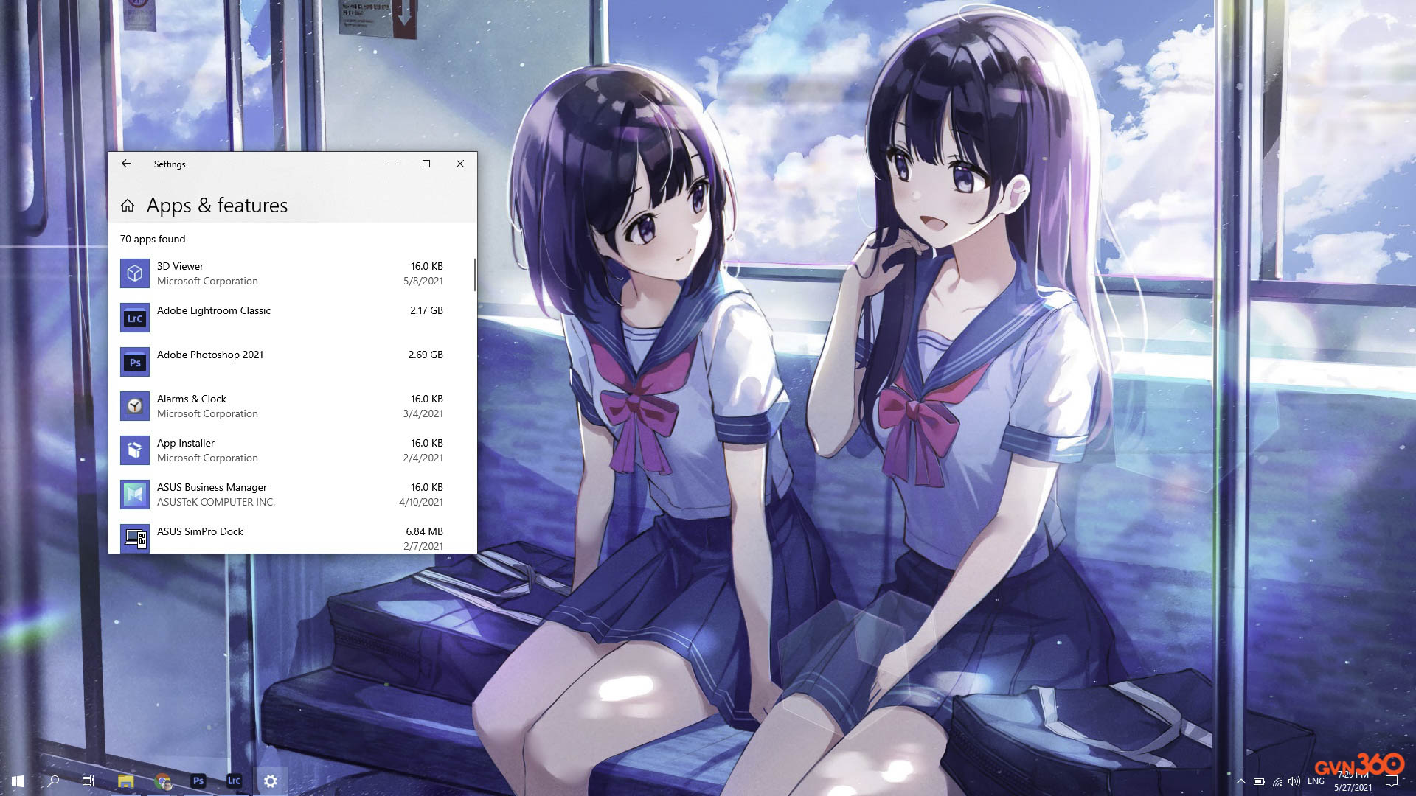1416x796 pixels.
Task: Click the 2.69 GB size value
Action: (426, 355)
